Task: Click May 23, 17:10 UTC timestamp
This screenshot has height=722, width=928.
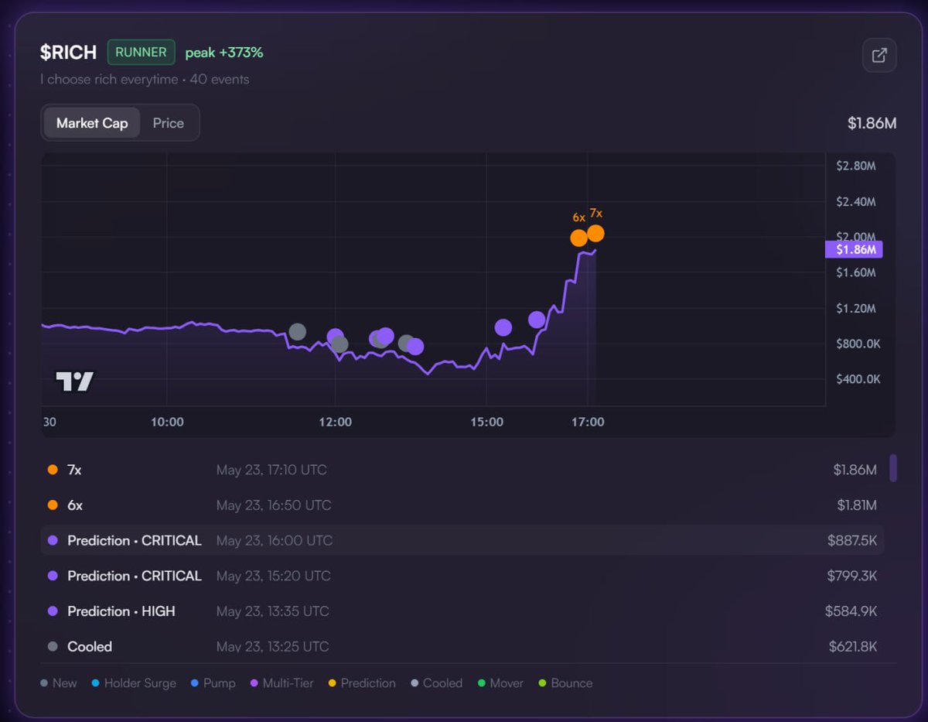Action: pos(271,470)
